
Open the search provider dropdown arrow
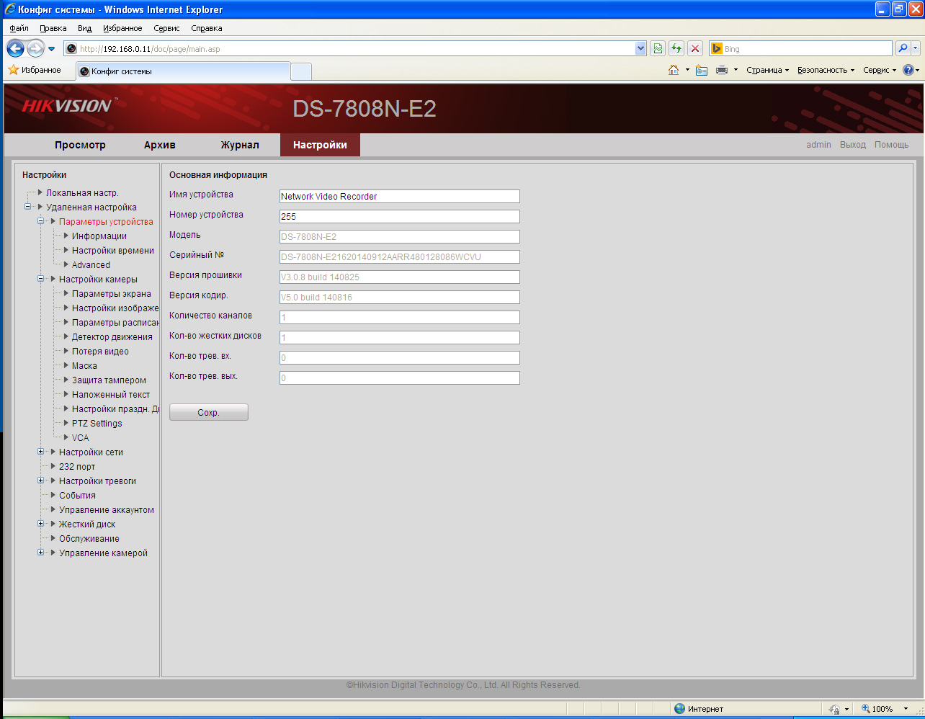tap(916, 49)
